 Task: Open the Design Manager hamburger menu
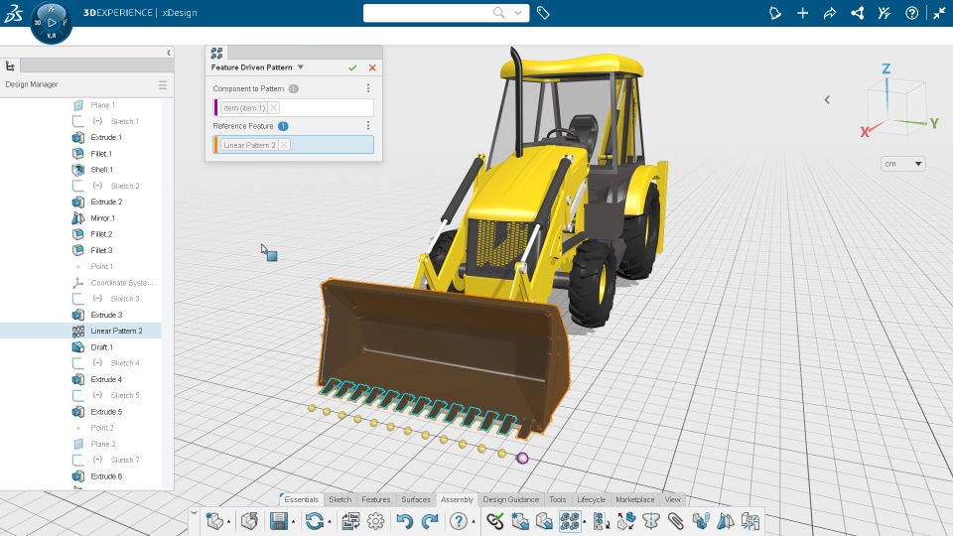pos(162,85)
